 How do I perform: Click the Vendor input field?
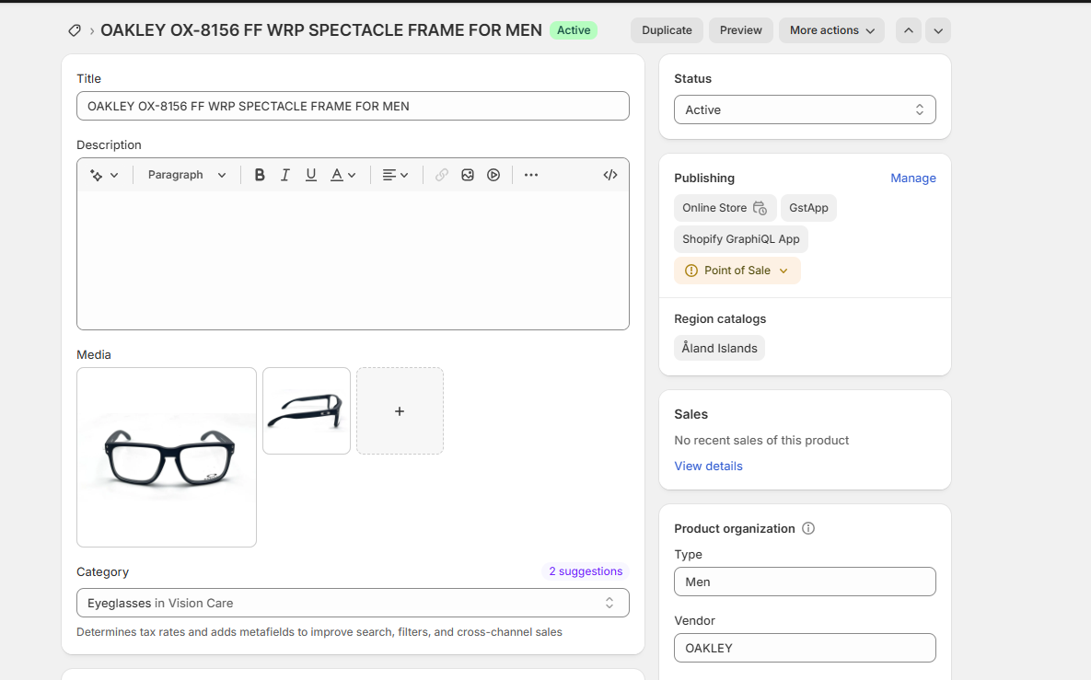click(805, 648)
